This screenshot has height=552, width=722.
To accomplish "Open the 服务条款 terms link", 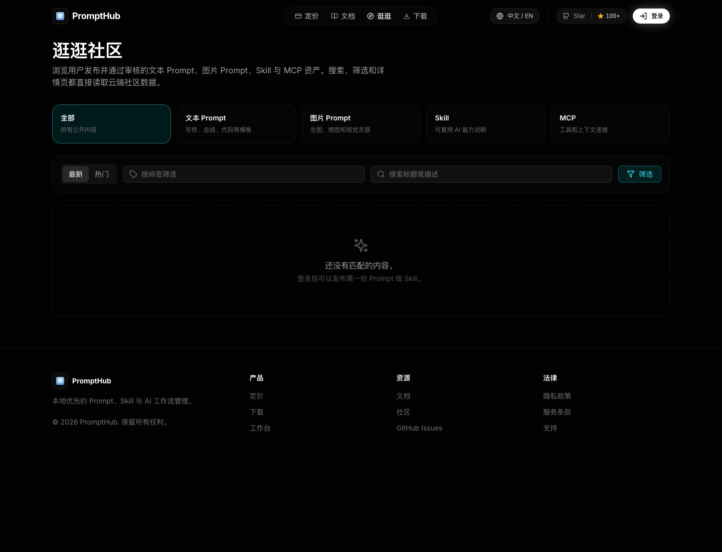I will pyautogui.click(x=557, y=412).
